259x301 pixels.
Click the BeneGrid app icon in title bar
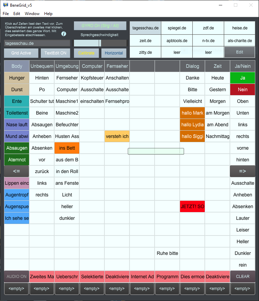[x=6, y=5]
